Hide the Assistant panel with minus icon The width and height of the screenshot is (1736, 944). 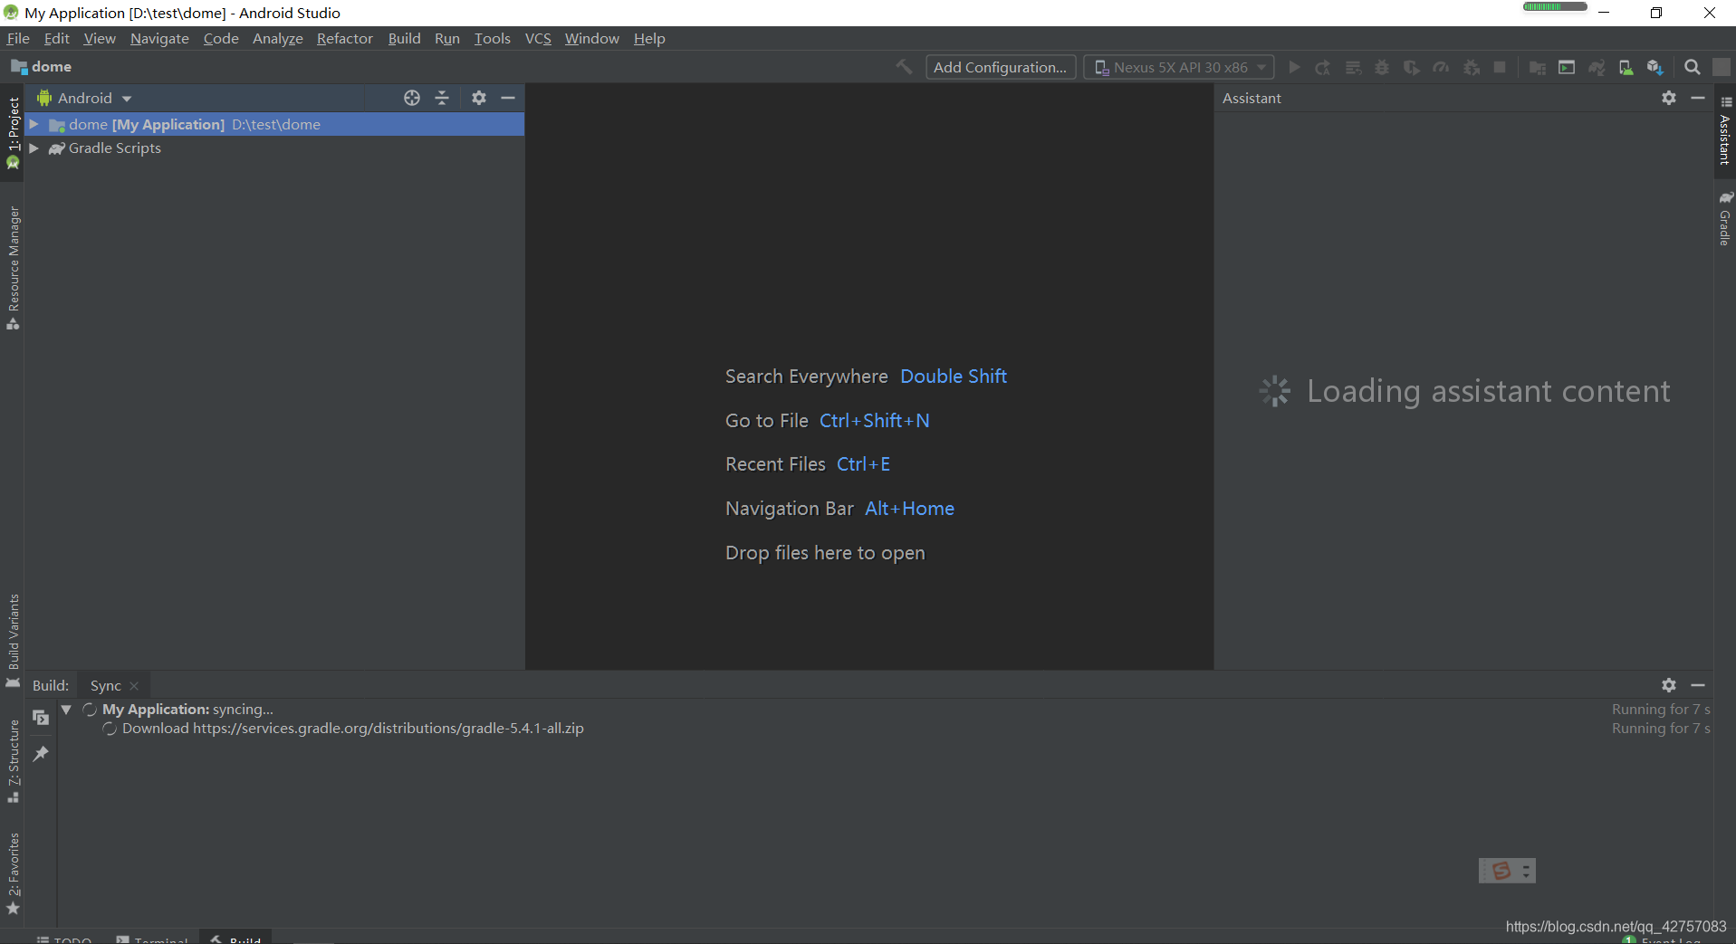tap(1698, 98)
